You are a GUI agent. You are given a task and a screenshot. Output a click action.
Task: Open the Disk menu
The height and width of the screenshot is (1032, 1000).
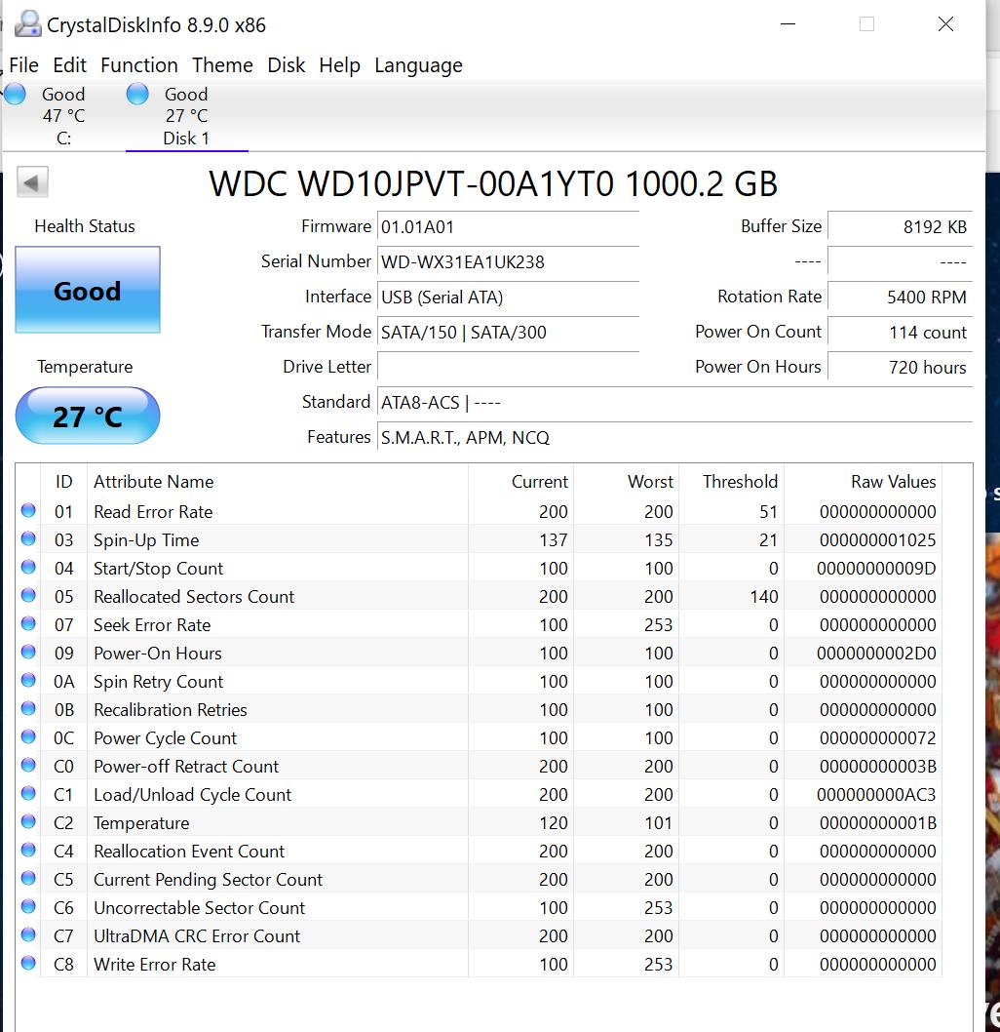tap(286, 65)
